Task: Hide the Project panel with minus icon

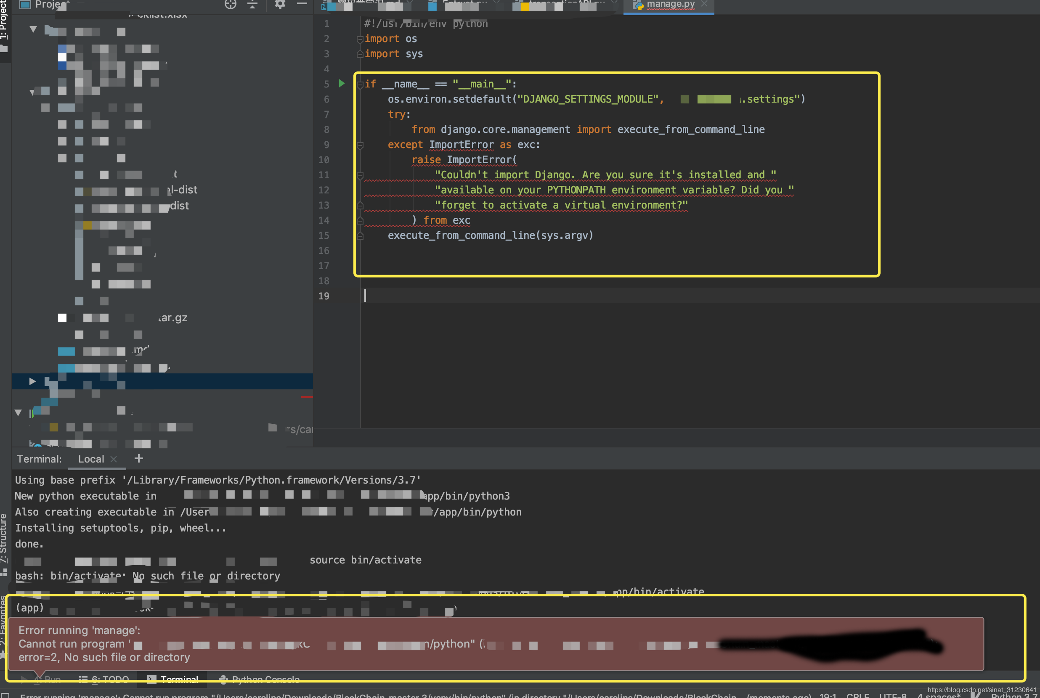Action: click(302, 4)
